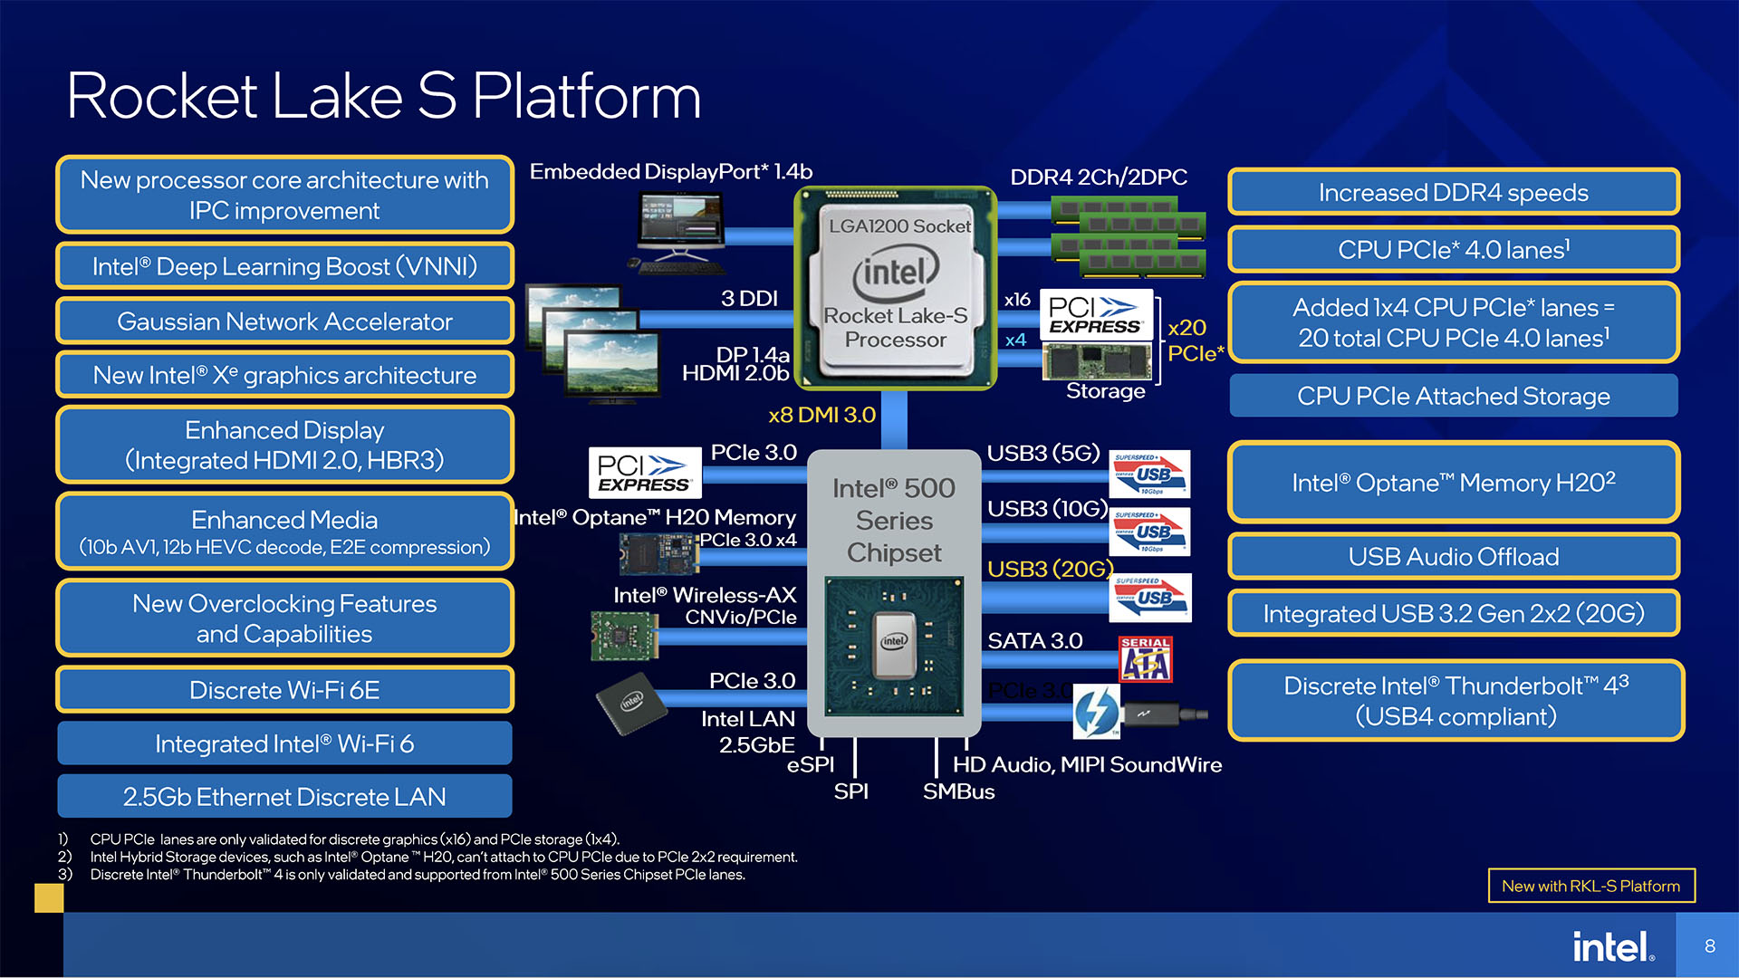Click the Rocket Lake-S Processor chip
The height and width of the screenshot is (978, 1739).
pos(896,288)
